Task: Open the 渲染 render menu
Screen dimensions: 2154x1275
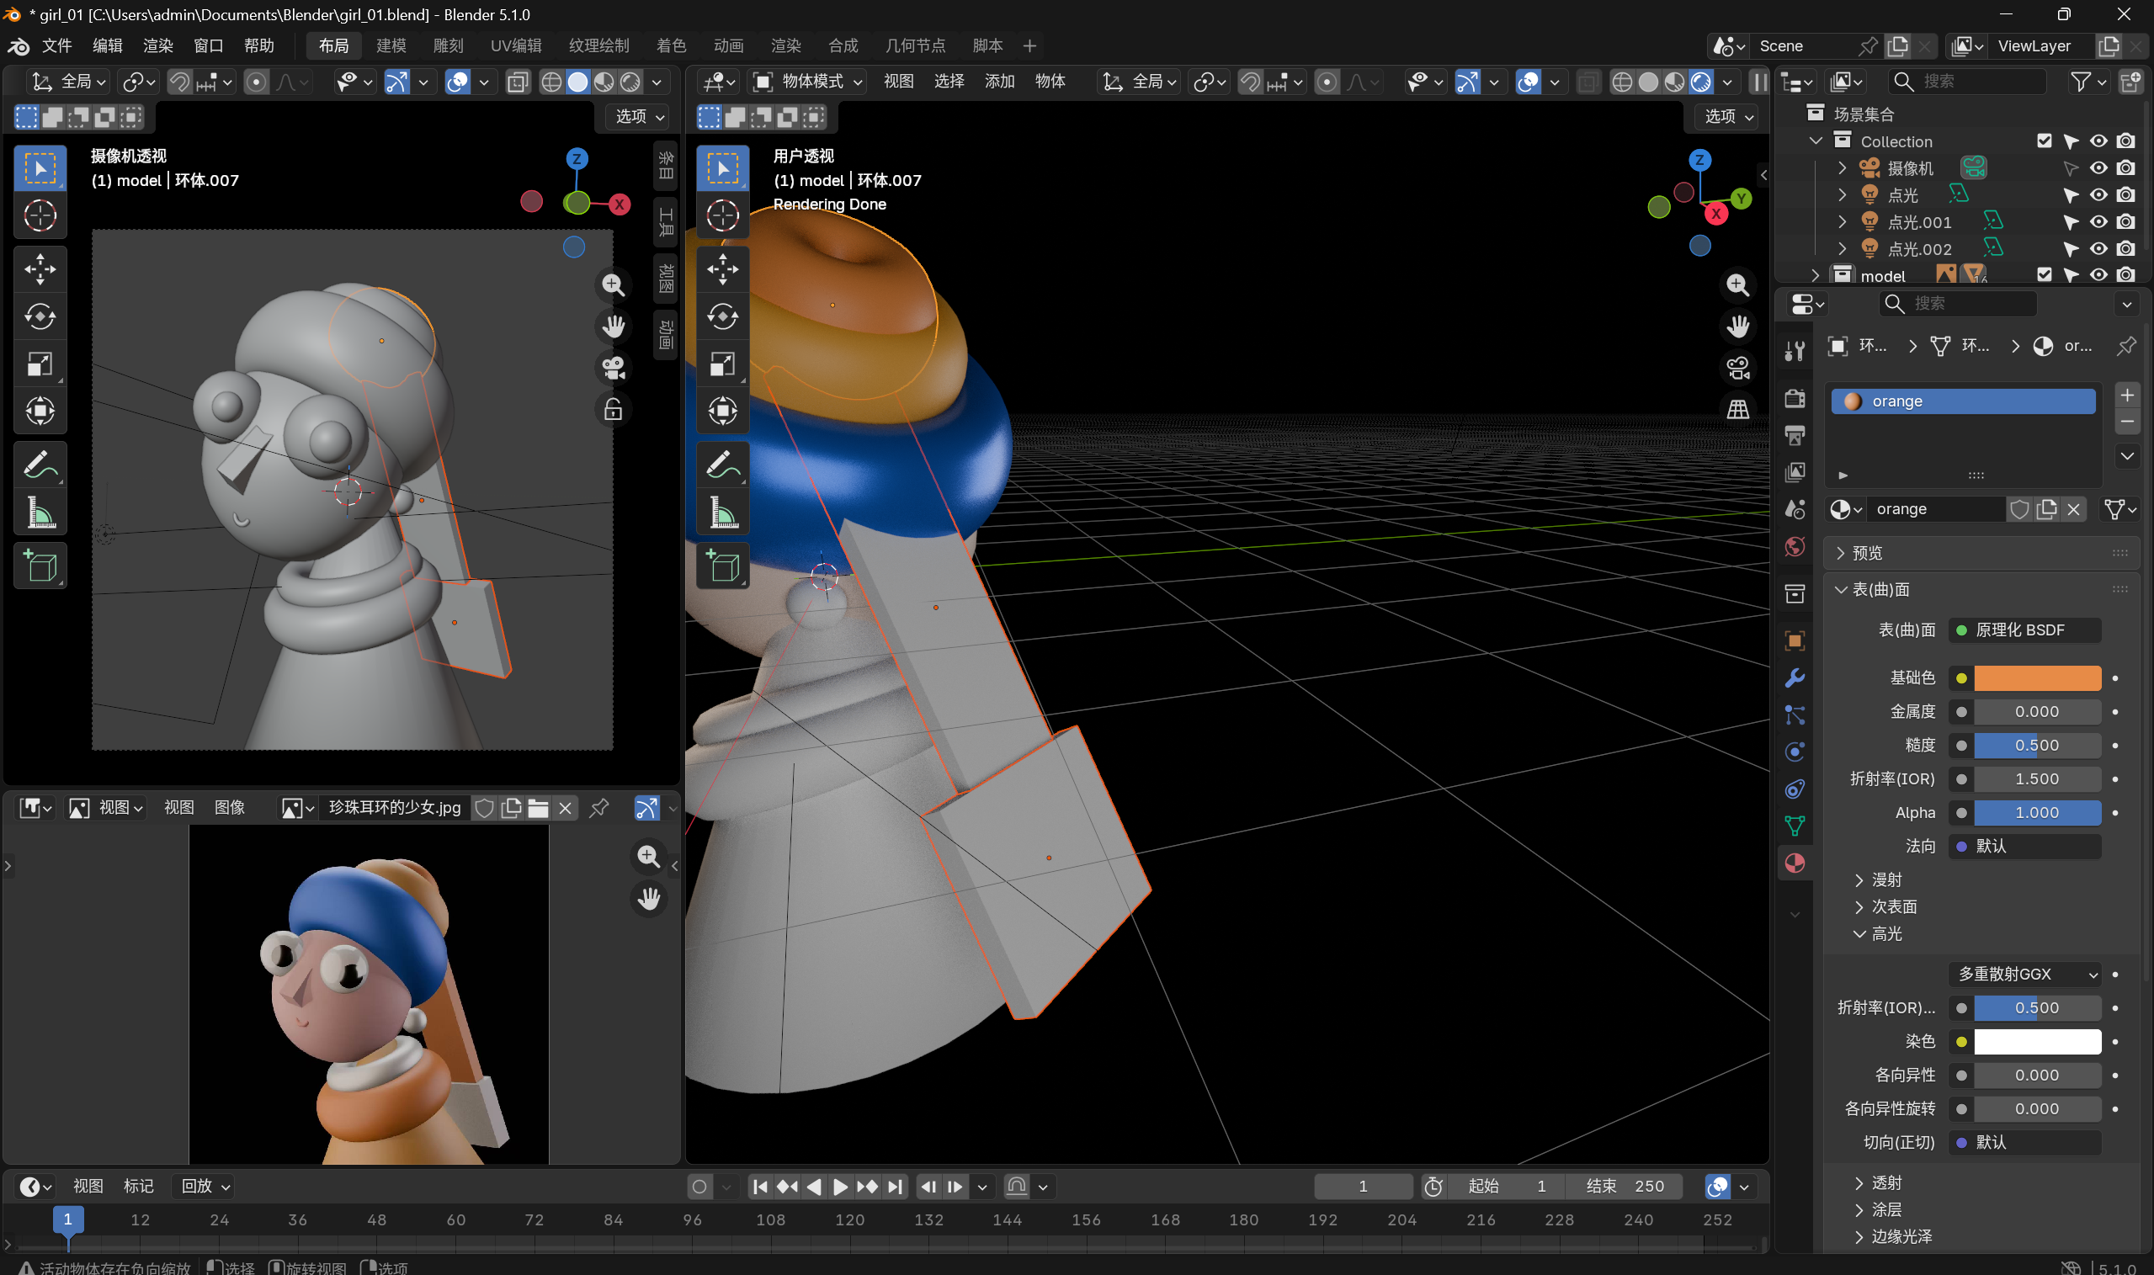Action: click(157, 45)
